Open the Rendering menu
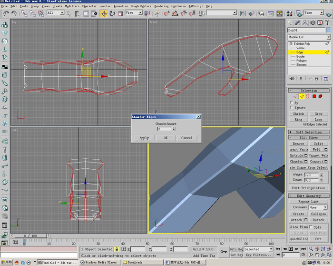333x266 pixels. pos(161,6)
